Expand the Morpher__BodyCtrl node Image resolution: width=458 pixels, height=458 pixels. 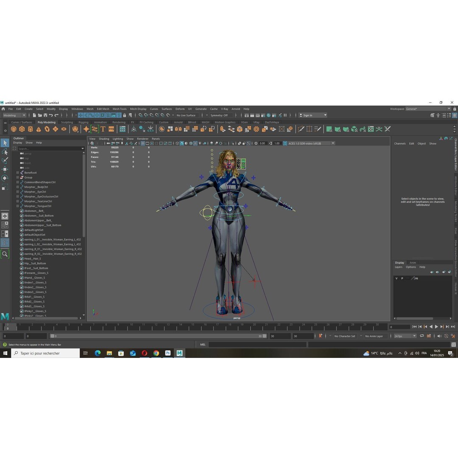[17, 187]
